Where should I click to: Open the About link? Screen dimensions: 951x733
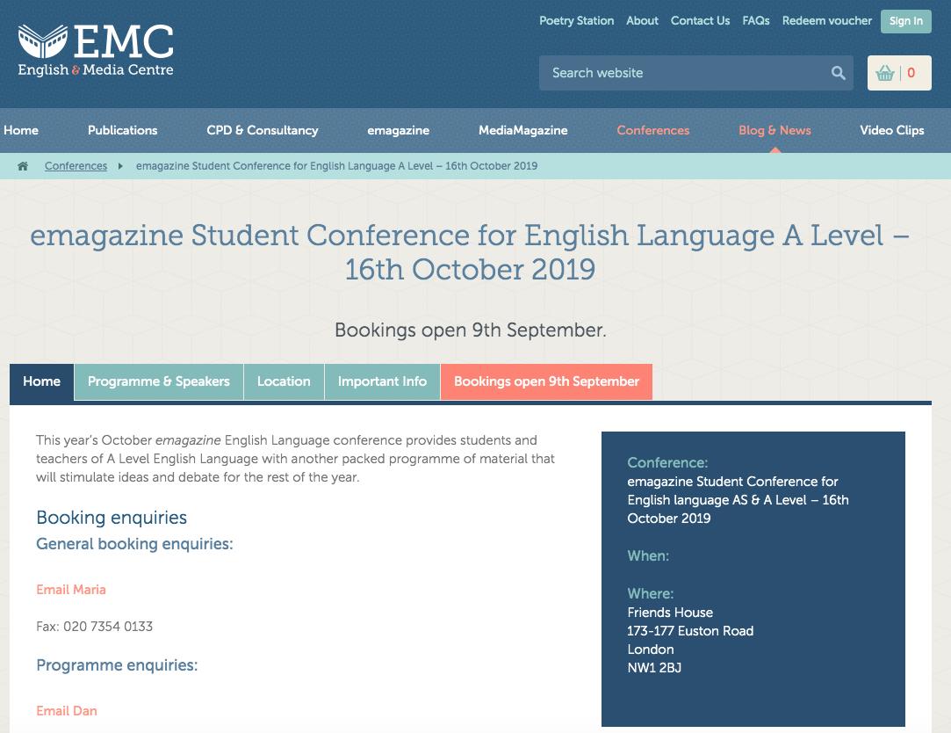click(642, 20)
